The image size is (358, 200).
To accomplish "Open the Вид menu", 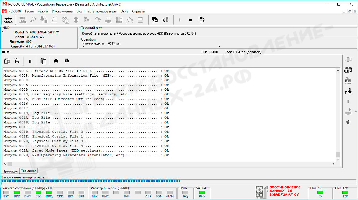I will pyautogui.click(x=79, y=11).
